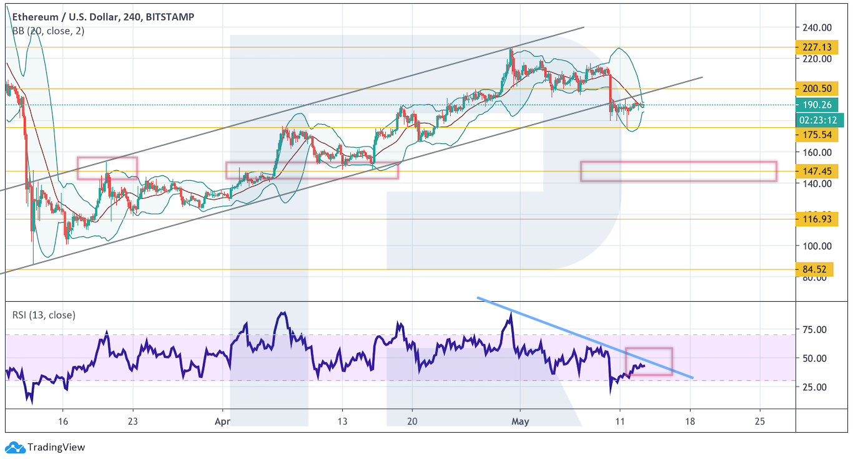Click the 13 date label on time axis
This screenshot has height=462, width=853.
[x=342, y=421]
